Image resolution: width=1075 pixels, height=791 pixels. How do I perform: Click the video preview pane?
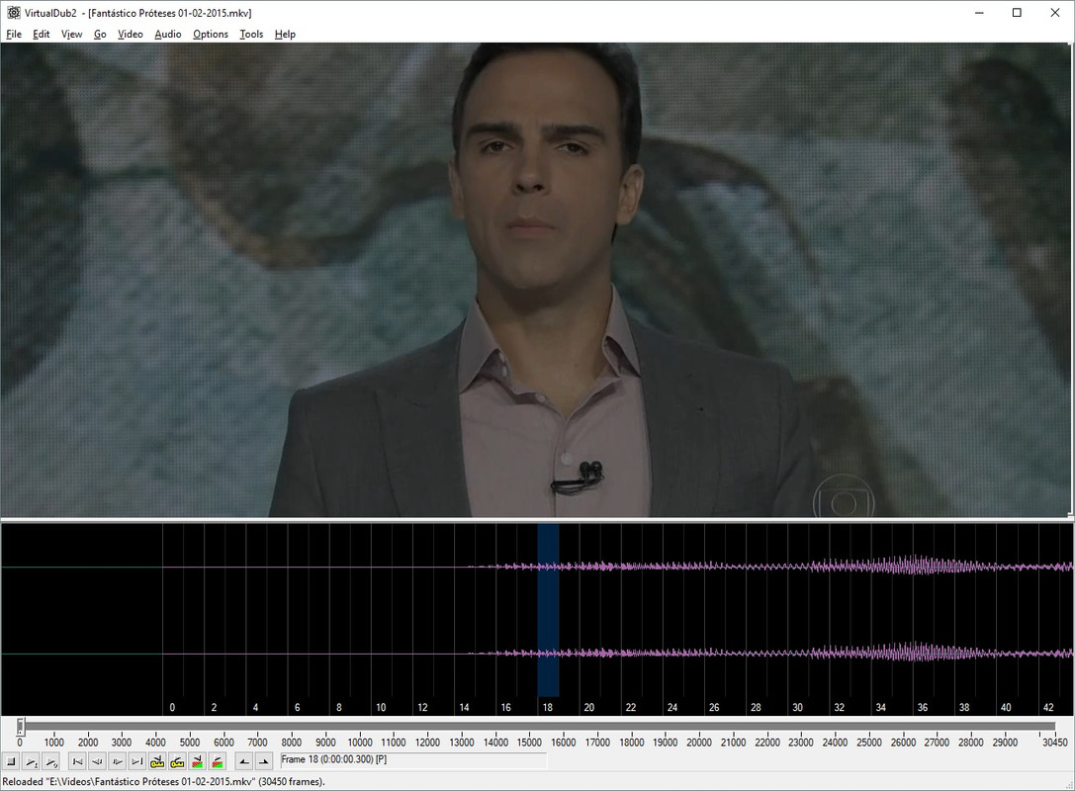pyautogui.click(x=535, y=280)
